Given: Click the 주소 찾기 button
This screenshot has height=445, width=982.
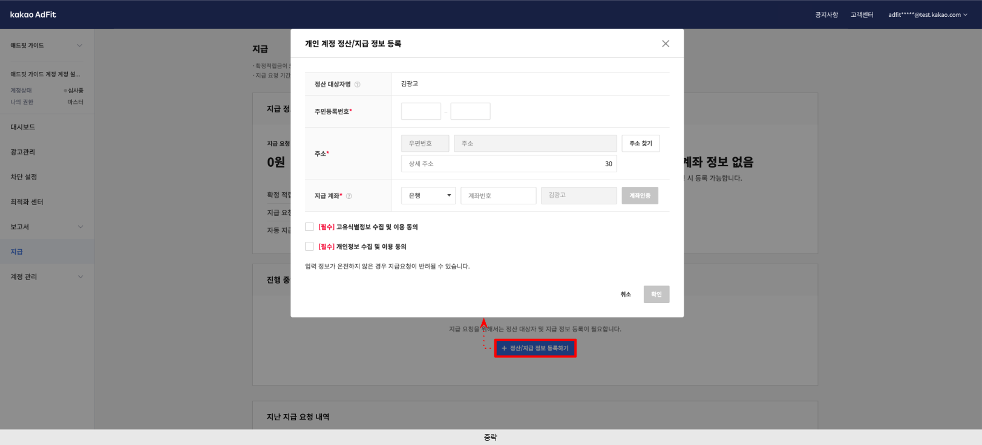Looking at the screenshot, I should pos(640,143).
